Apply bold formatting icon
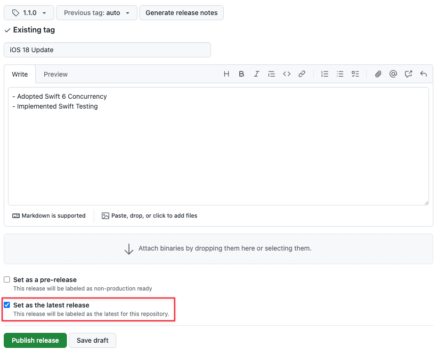Viewport: 438px width, 354px height. 241,74
